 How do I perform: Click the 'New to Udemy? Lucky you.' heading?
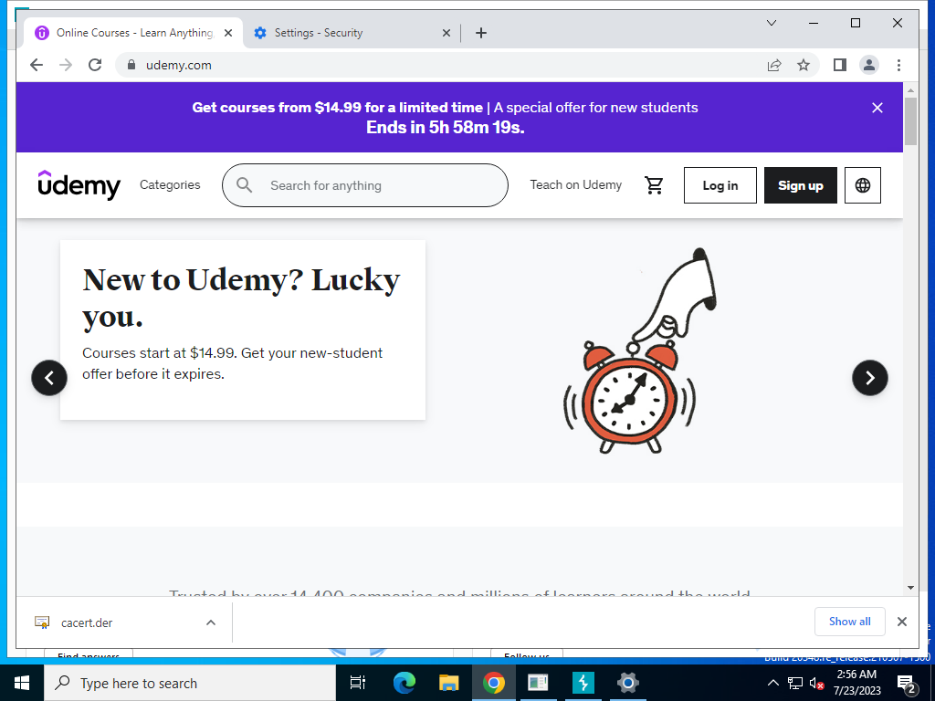tap(241, 298)
